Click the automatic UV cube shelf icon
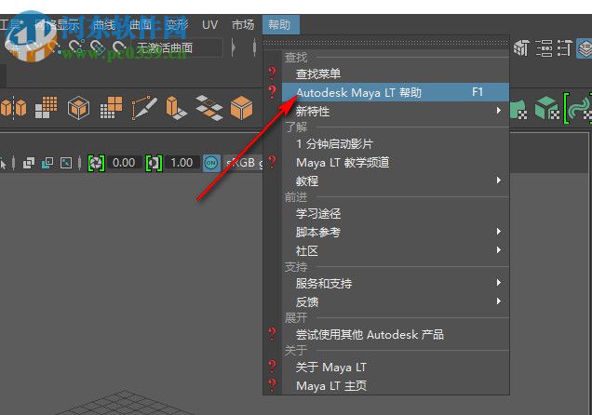 546,108
